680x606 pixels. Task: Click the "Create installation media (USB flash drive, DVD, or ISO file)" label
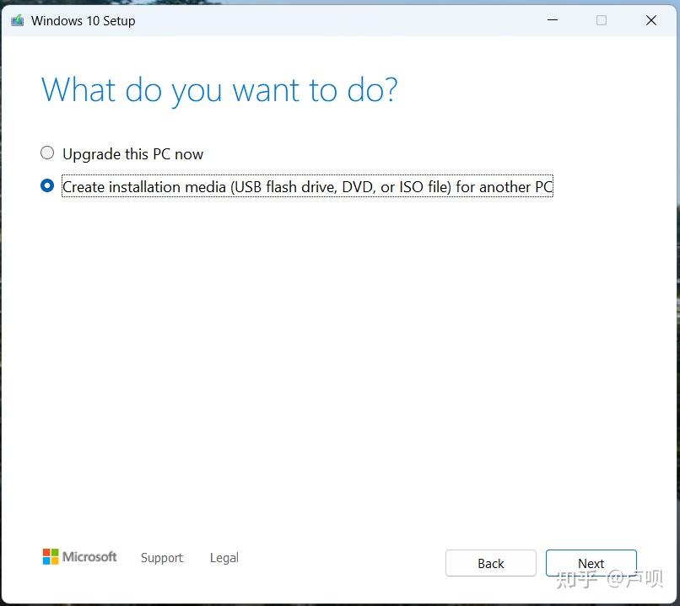pos(307,186)
